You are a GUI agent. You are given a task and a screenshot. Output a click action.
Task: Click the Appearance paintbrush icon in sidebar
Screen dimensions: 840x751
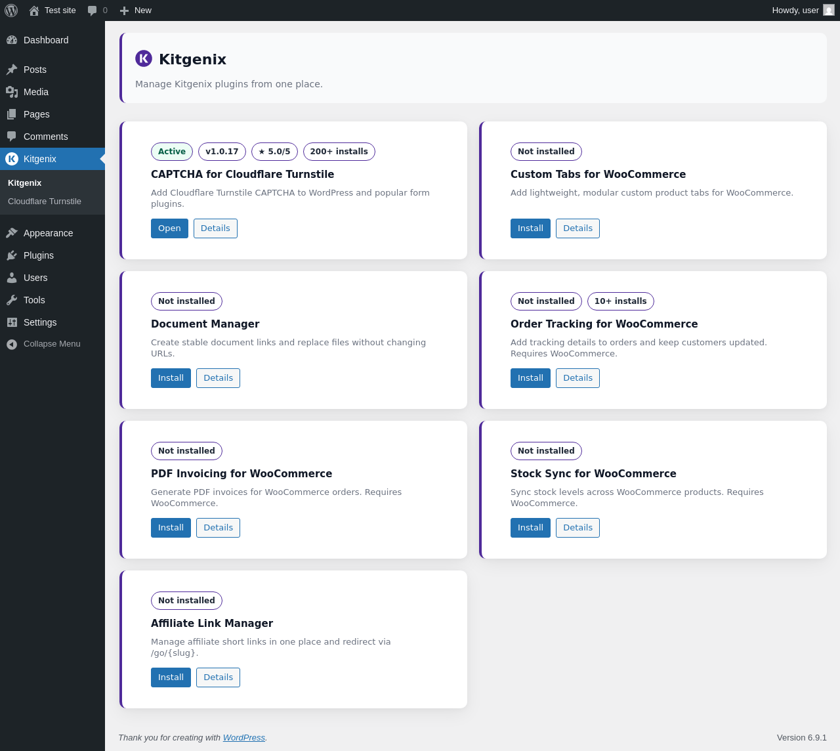(12, 233)
